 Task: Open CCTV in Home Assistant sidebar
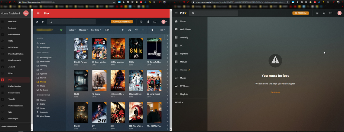click(x=11, y=41)
